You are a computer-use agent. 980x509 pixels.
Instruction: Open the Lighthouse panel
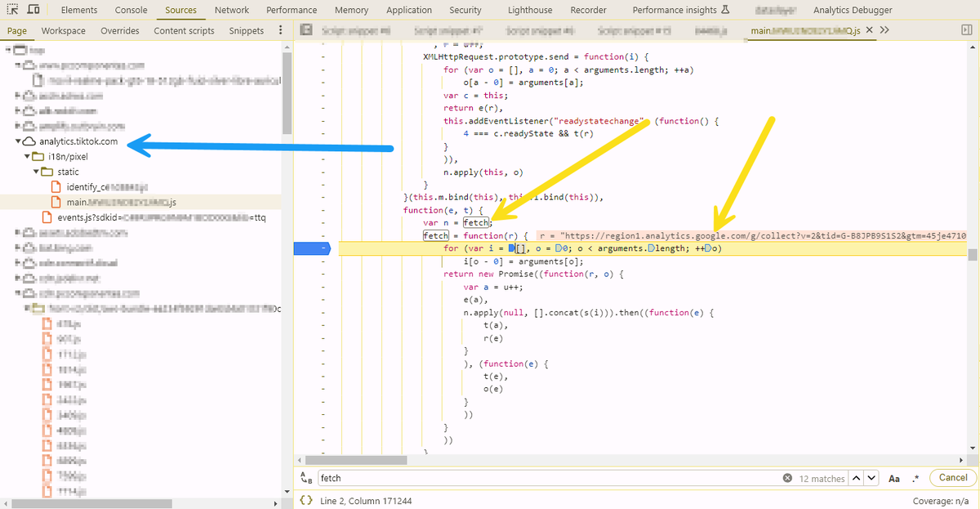coord(530,10)
